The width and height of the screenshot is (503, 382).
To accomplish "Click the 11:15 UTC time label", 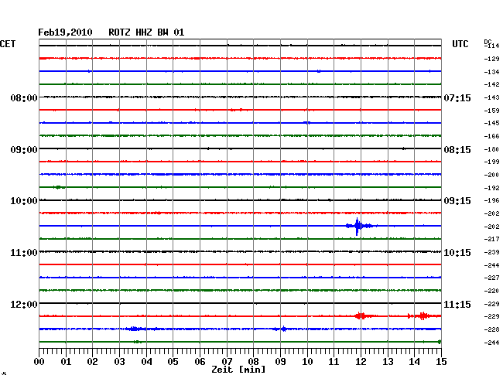I will tap(457, 304).
